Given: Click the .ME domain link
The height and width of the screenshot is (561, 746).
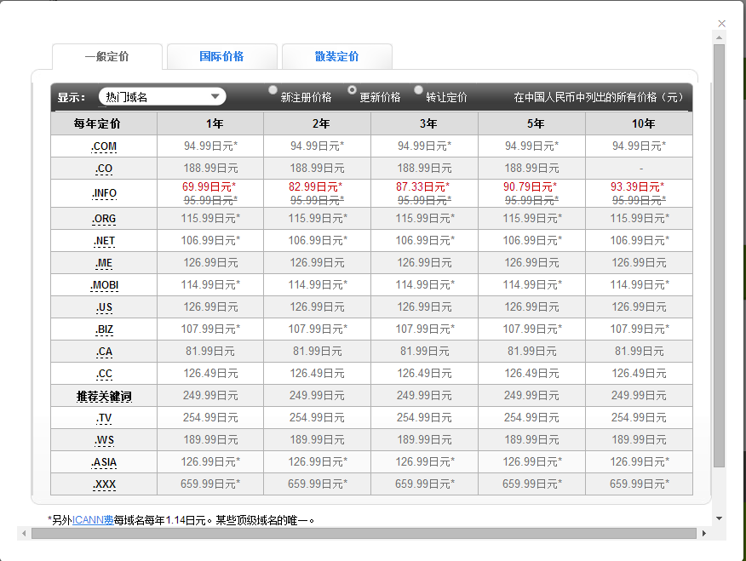Looking at the screenshot, I should pyautogui.click(x=104, y=263).
